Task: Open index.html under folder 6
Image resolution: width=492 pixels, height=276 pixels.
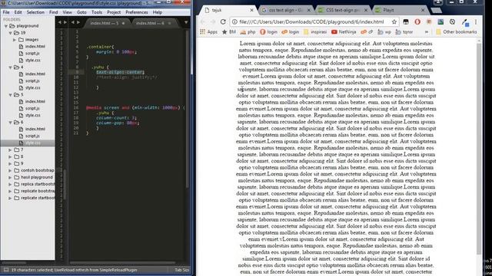Action: click(35, 129)
